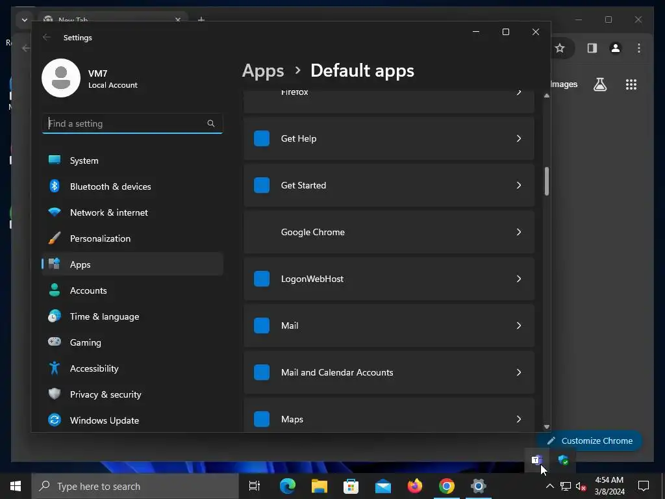The image size is (665, 499).
Task: Expand the Mail row chevron
Action: point(519,326)
